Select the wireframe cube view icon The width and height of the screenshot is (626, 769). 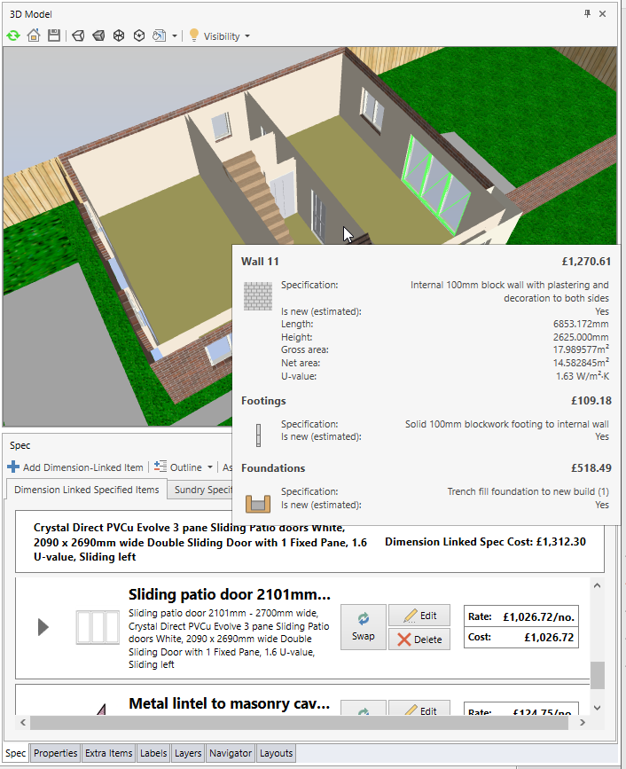click(78, 35)
